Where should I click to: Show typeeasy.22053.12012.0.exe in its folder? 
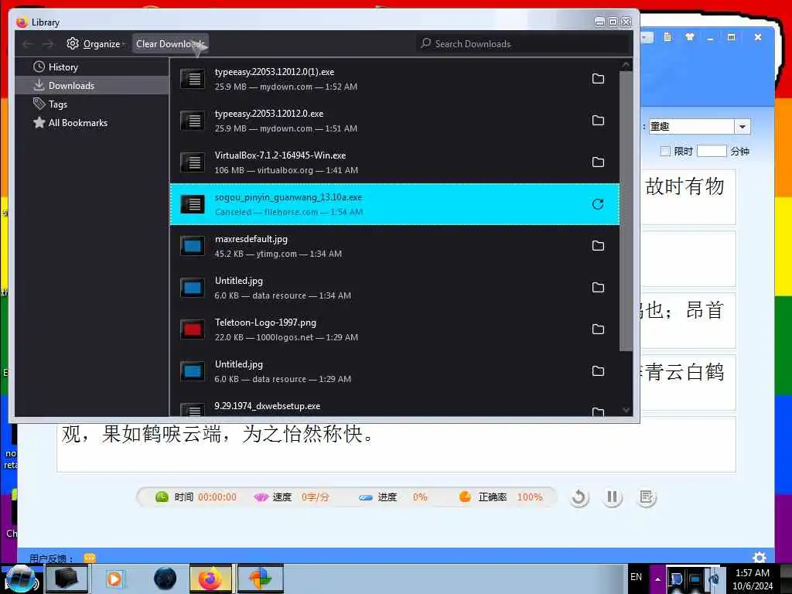(598, 120)
